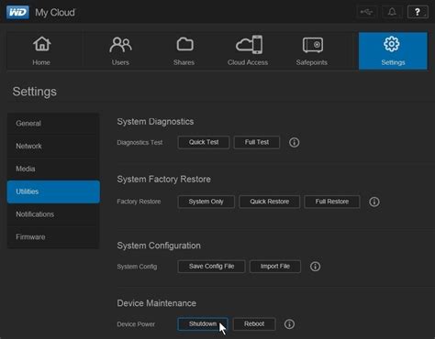Select General in the settings sidebar

pyautogui.click(x=53, y=124)
